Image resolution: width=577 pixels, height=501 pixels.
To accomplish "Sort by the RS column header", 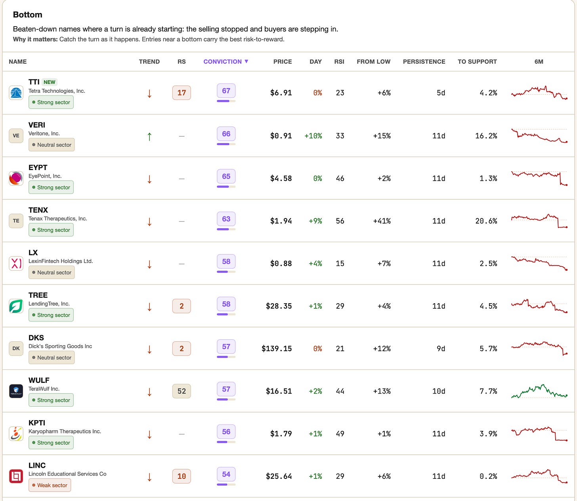I will click(x=182, y=61).
